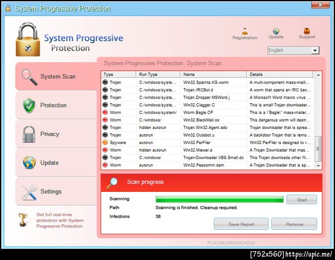The image size is (335, 260).
Task: Click scroll down arrow of threat list
Action: (x=318, y=166)
